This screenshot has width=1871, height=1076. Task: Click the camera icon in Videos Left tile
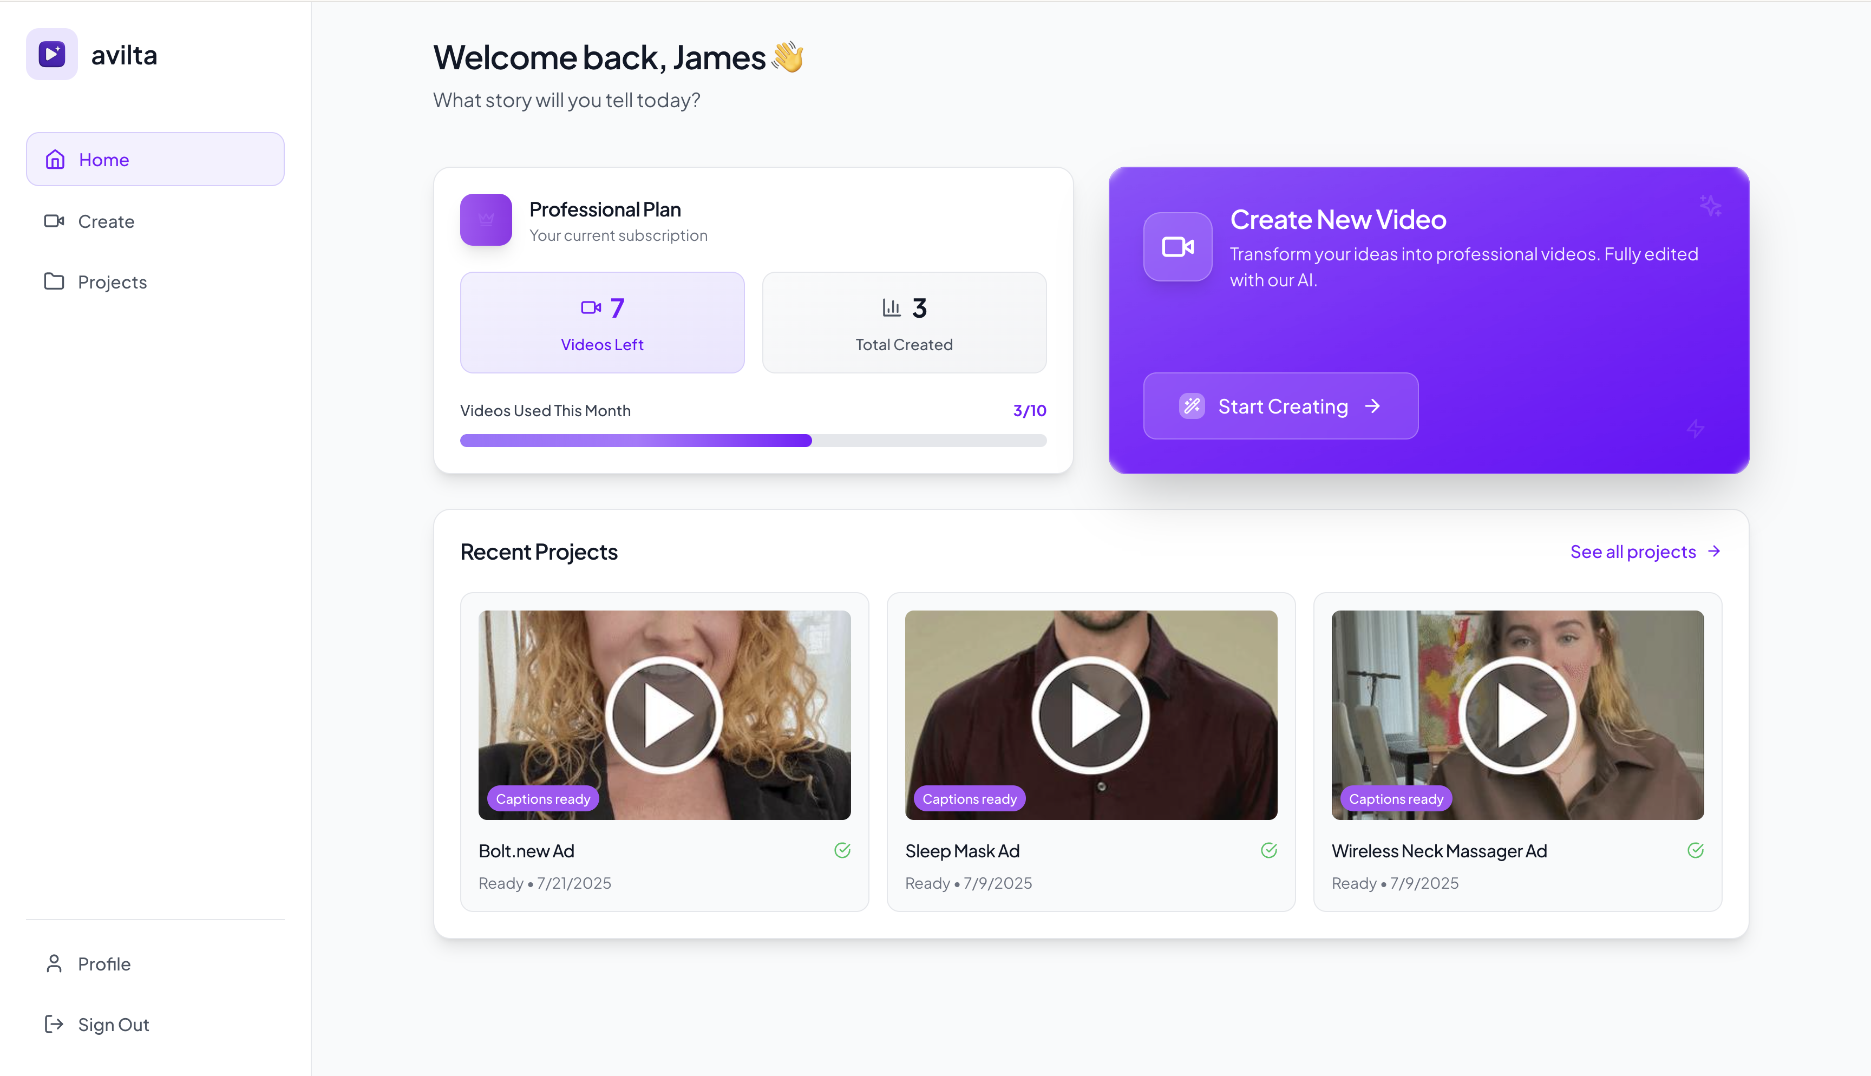point(591,307)
